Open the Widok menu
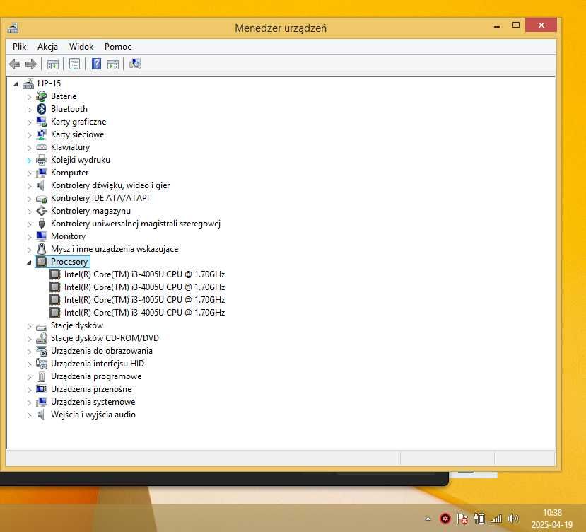This screenshot has width=586, height=532. coord(81,47)
